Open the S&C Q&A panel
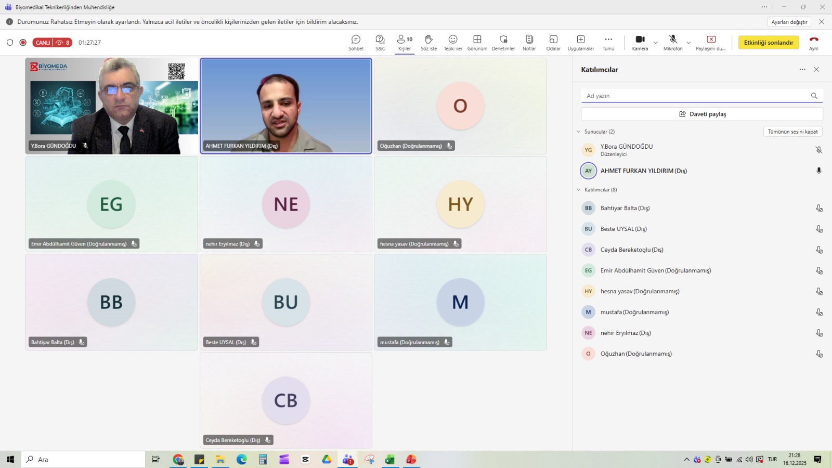This screenshot has width=832, height=468. click(x=380, y=43)
